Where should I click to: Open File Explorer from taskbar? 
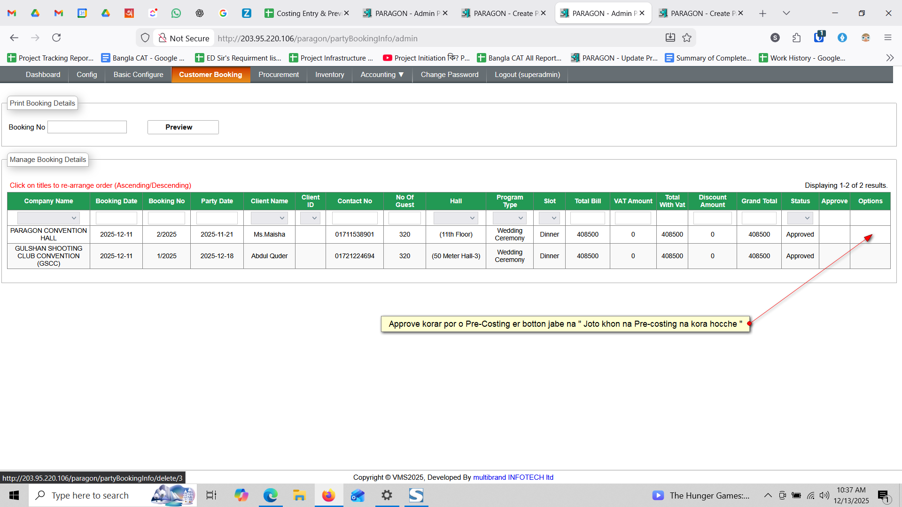[x=299, y=495]
